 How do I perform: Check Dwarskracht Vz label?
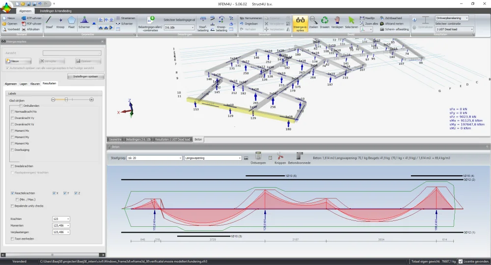[x=13, y=124]
